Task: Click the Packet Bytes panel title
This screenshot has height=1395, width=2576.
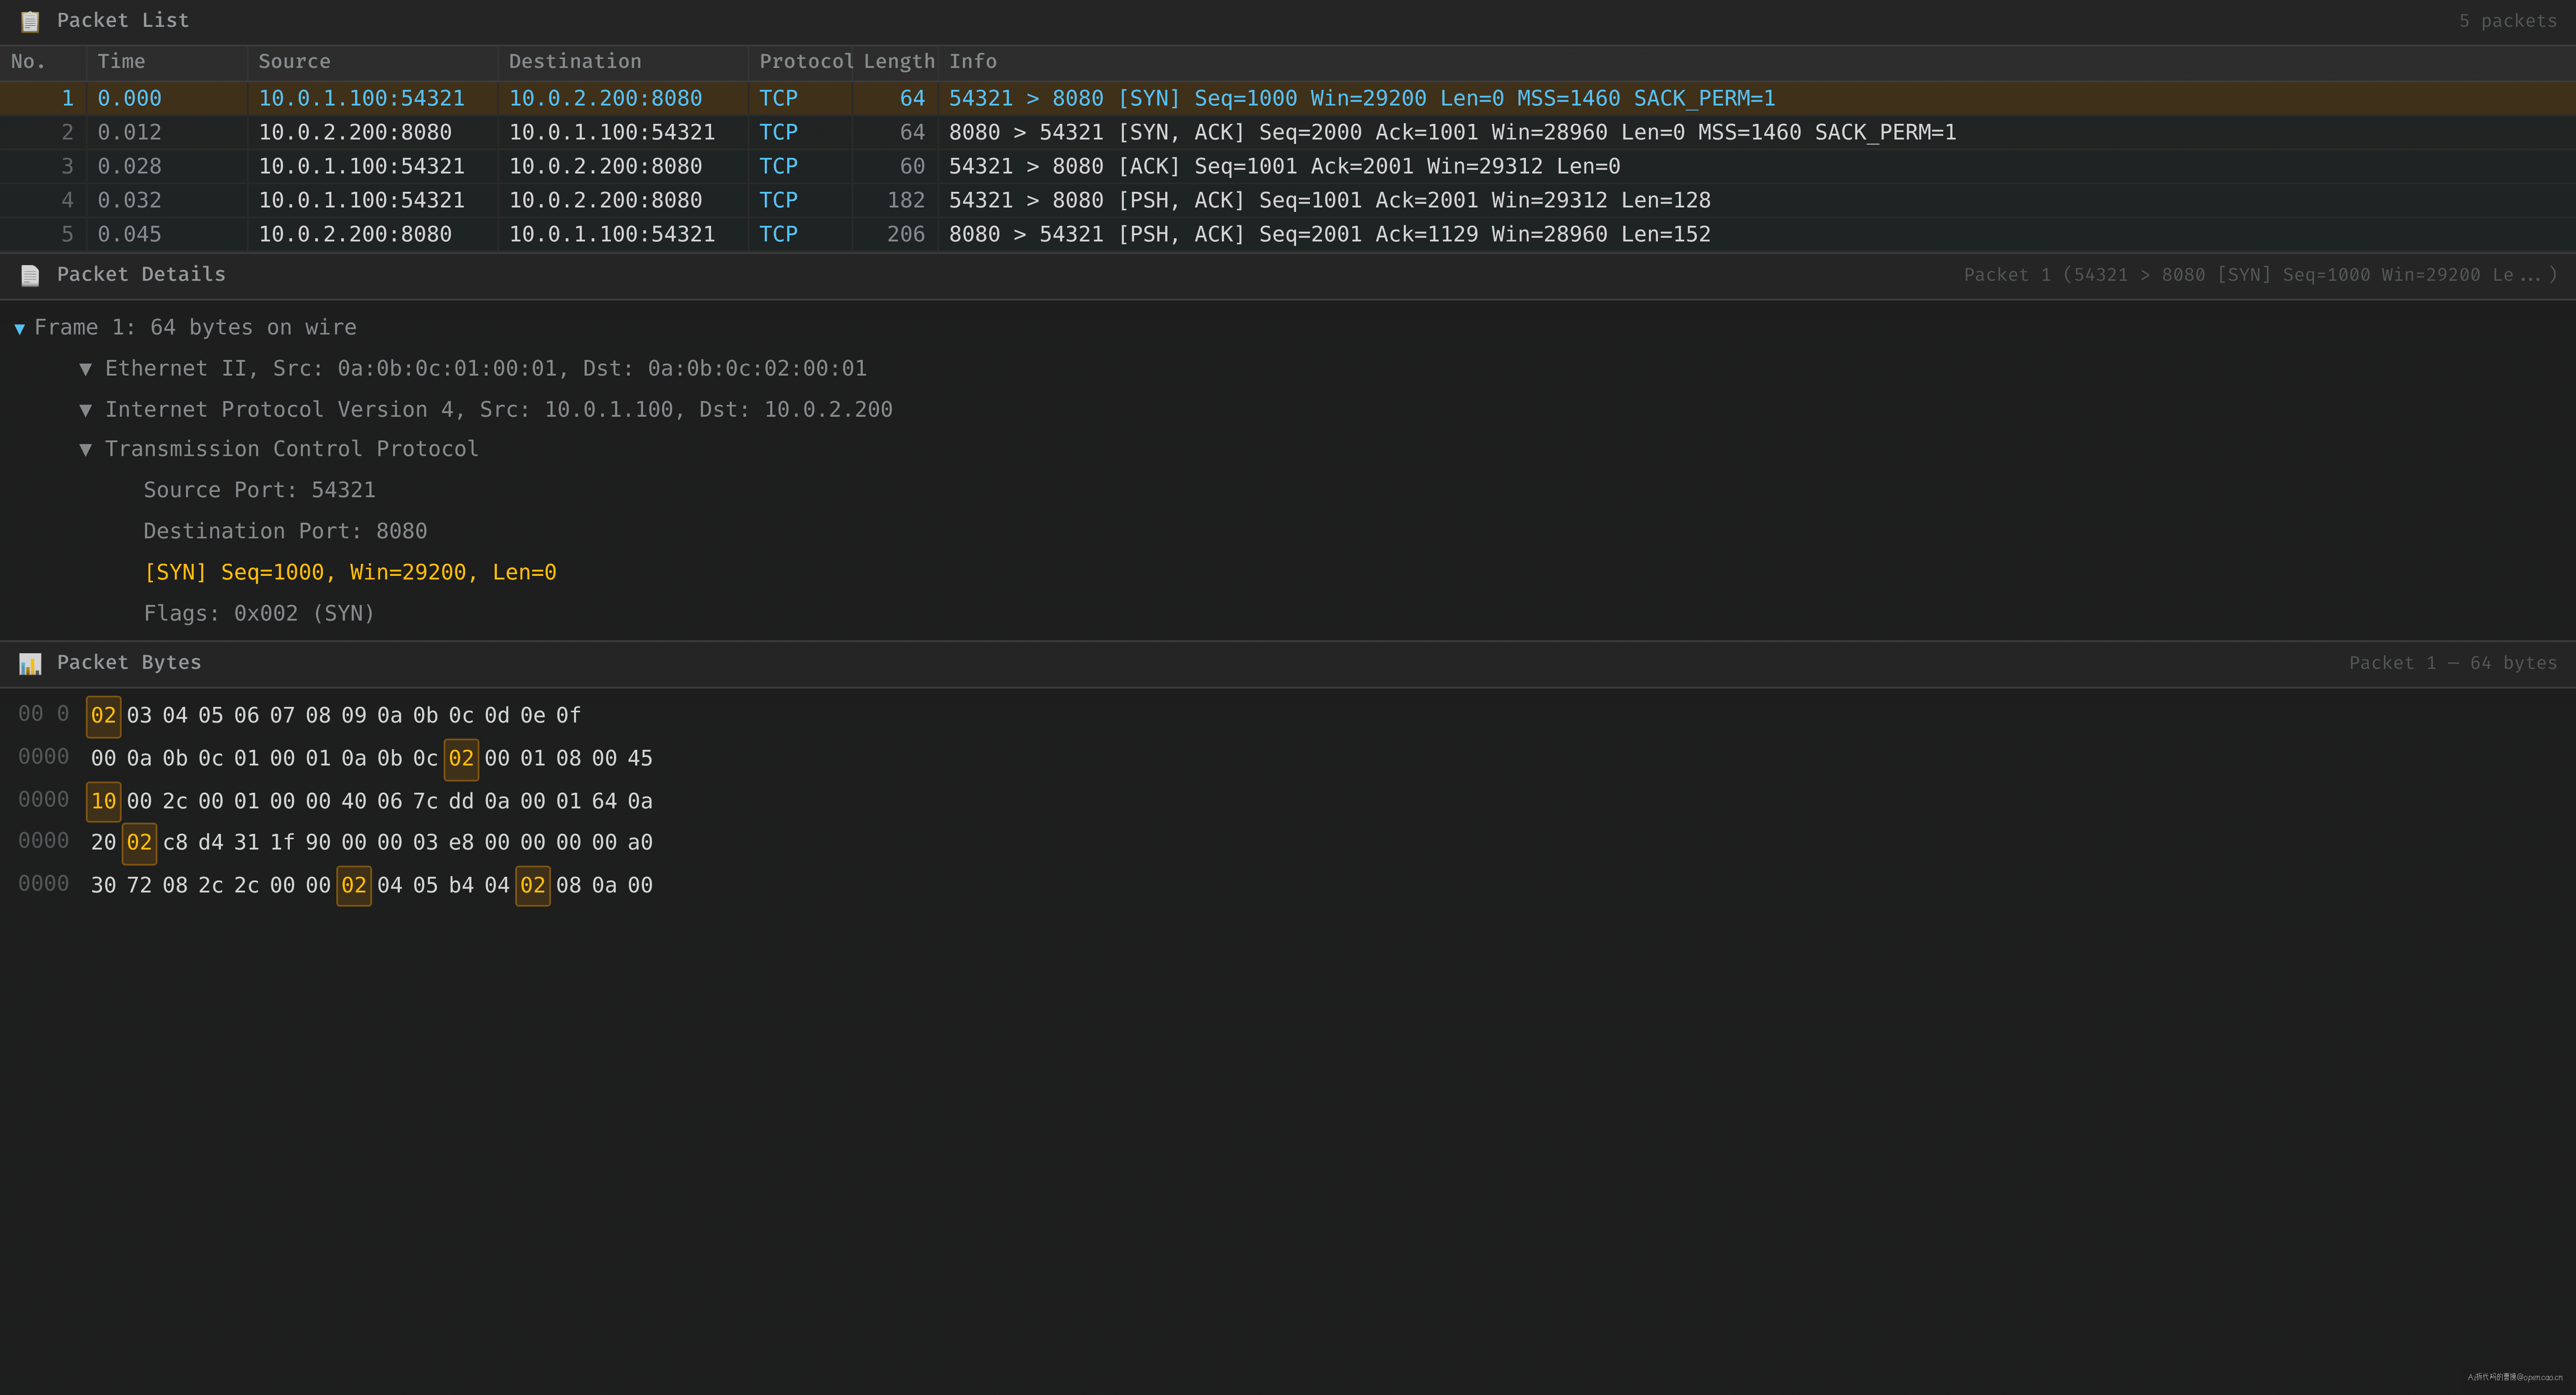Action: point(129,662)
